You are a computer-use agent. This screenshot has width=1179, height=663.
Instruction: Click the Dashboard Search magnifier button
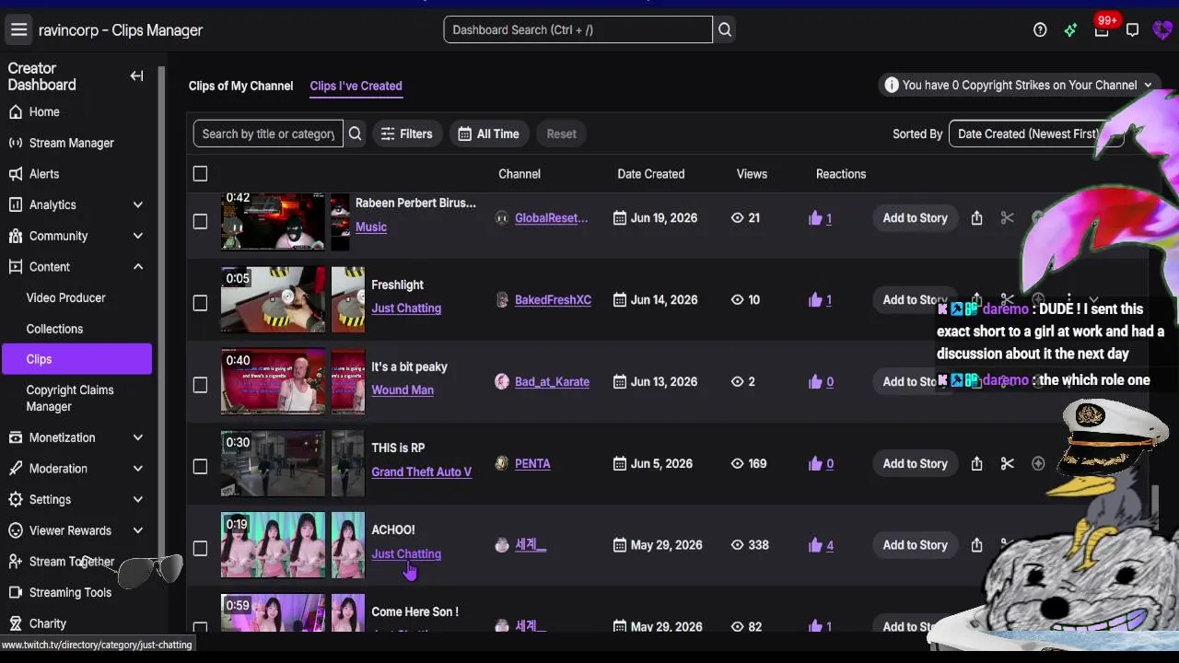pyautogui.click(x=725, y=30)
